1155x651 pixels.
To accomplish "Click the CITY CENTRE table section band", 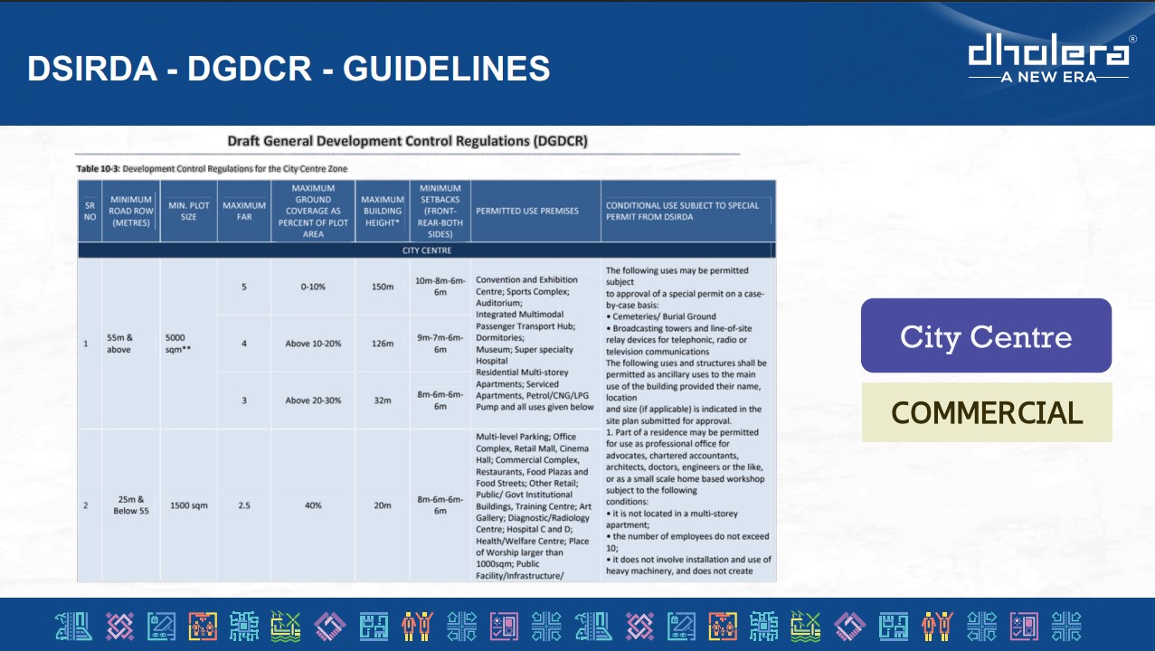I will click(x=427, y=250).
